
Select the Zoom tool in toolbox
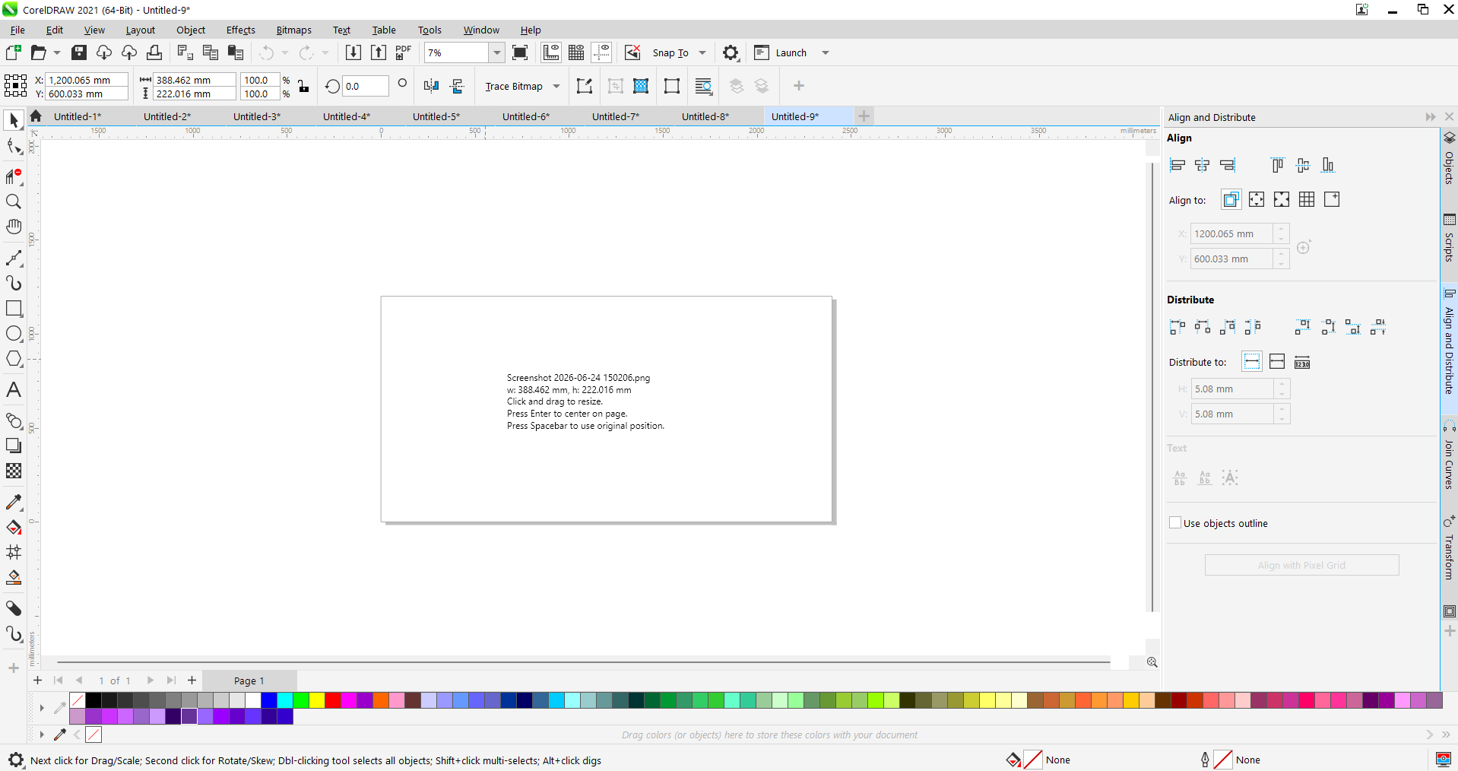[x=14, y=201]
